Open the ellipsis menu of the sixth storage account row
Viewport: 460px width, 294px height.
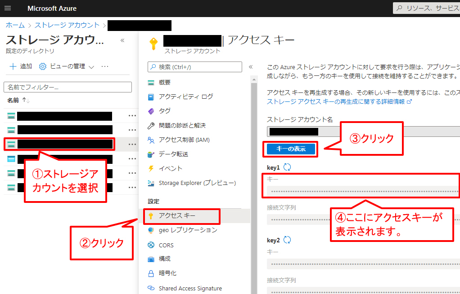tap(132, 187)
